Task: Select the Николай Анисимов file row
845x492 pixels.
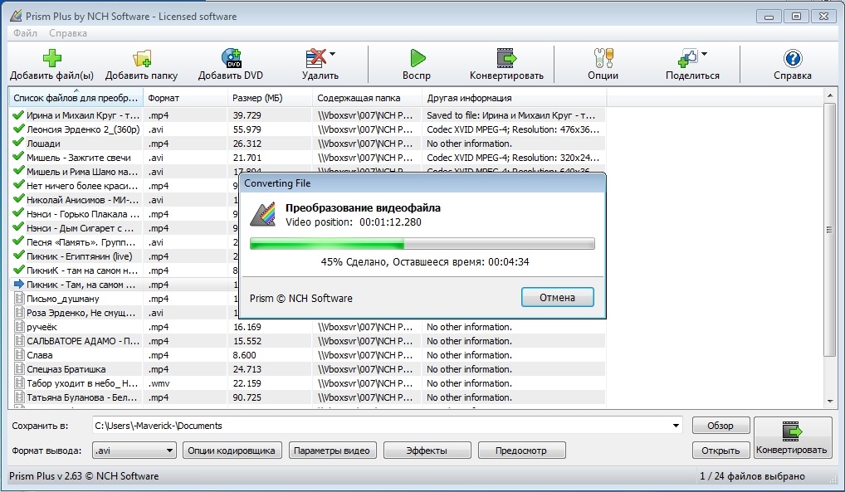Action: click(124, 200)
